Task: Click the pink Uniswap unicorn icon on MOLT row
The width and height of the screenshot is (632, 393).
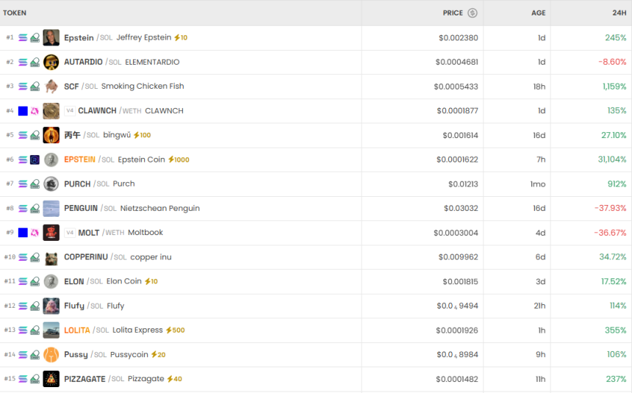Action: point(35,233)
